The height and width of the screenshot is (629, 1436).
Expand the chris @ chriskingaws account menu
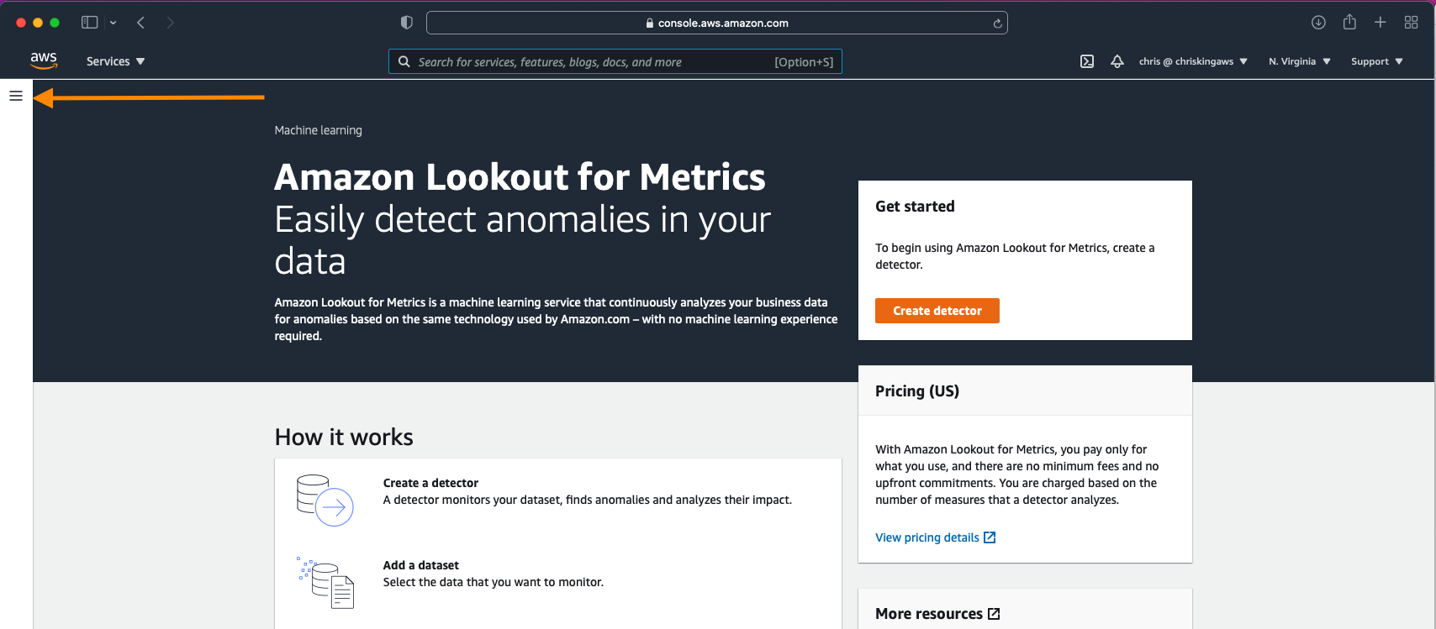pos(1193,61)
